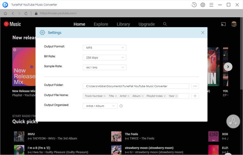Click TWICE artist link under The Feels
The image size is (243, 155).
click(134, 138)
